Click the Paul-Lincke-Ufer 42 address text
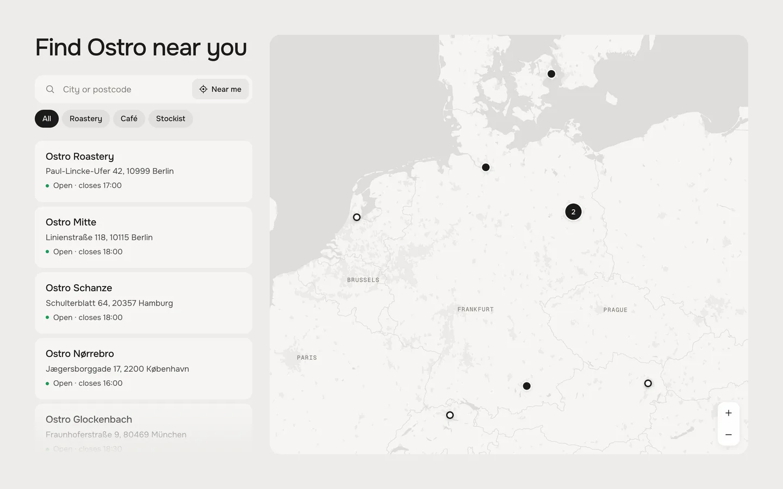783x489 pixels. (110, 171)
